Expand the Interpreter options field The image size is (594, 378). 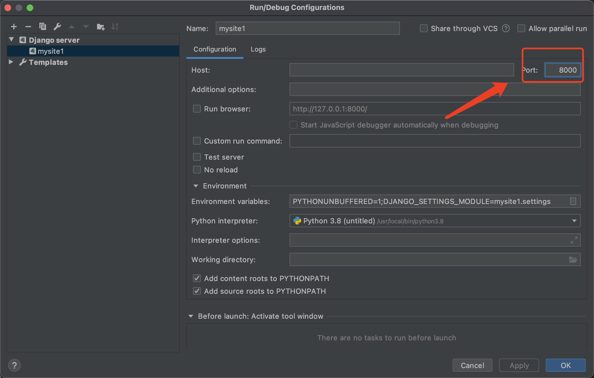coord(574,240)
